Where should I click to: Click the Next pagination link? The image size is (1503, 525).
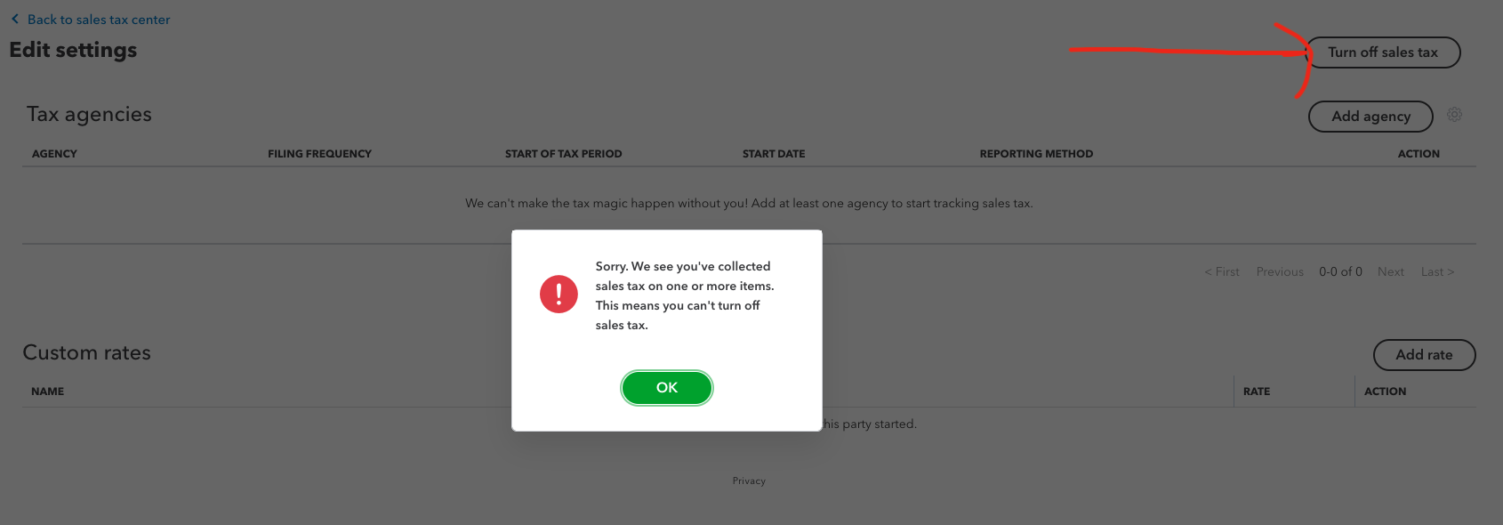pos(1390,272)
